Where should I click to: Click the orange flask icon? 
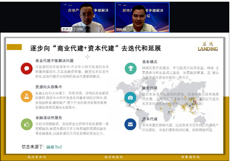(x=27, y=96)
